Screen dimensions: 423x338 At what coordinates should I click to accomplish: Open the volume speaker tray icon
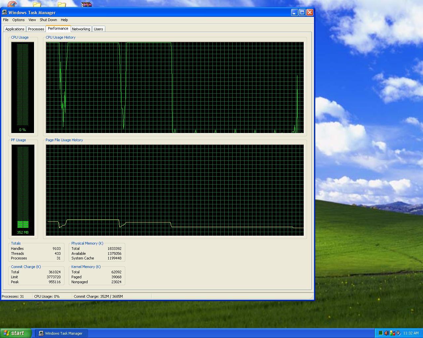pos(387,333)
